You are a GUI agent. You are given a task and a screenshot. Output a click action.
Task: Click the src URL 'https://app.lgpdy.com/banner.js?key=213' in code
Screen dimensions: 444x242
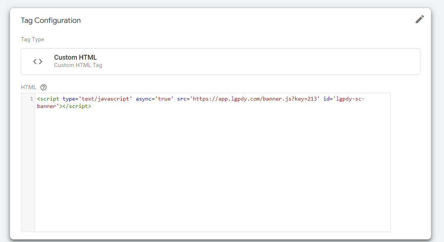tap(255, 99)
